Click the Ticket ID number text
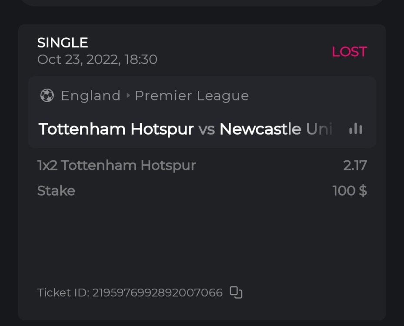Viewport: 404px width, 326px height. pos(157,293)
